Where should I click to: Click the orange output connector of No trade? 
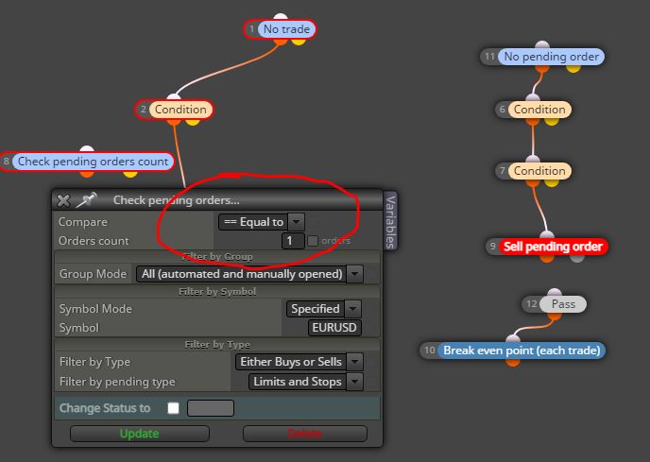click(281, 41)
